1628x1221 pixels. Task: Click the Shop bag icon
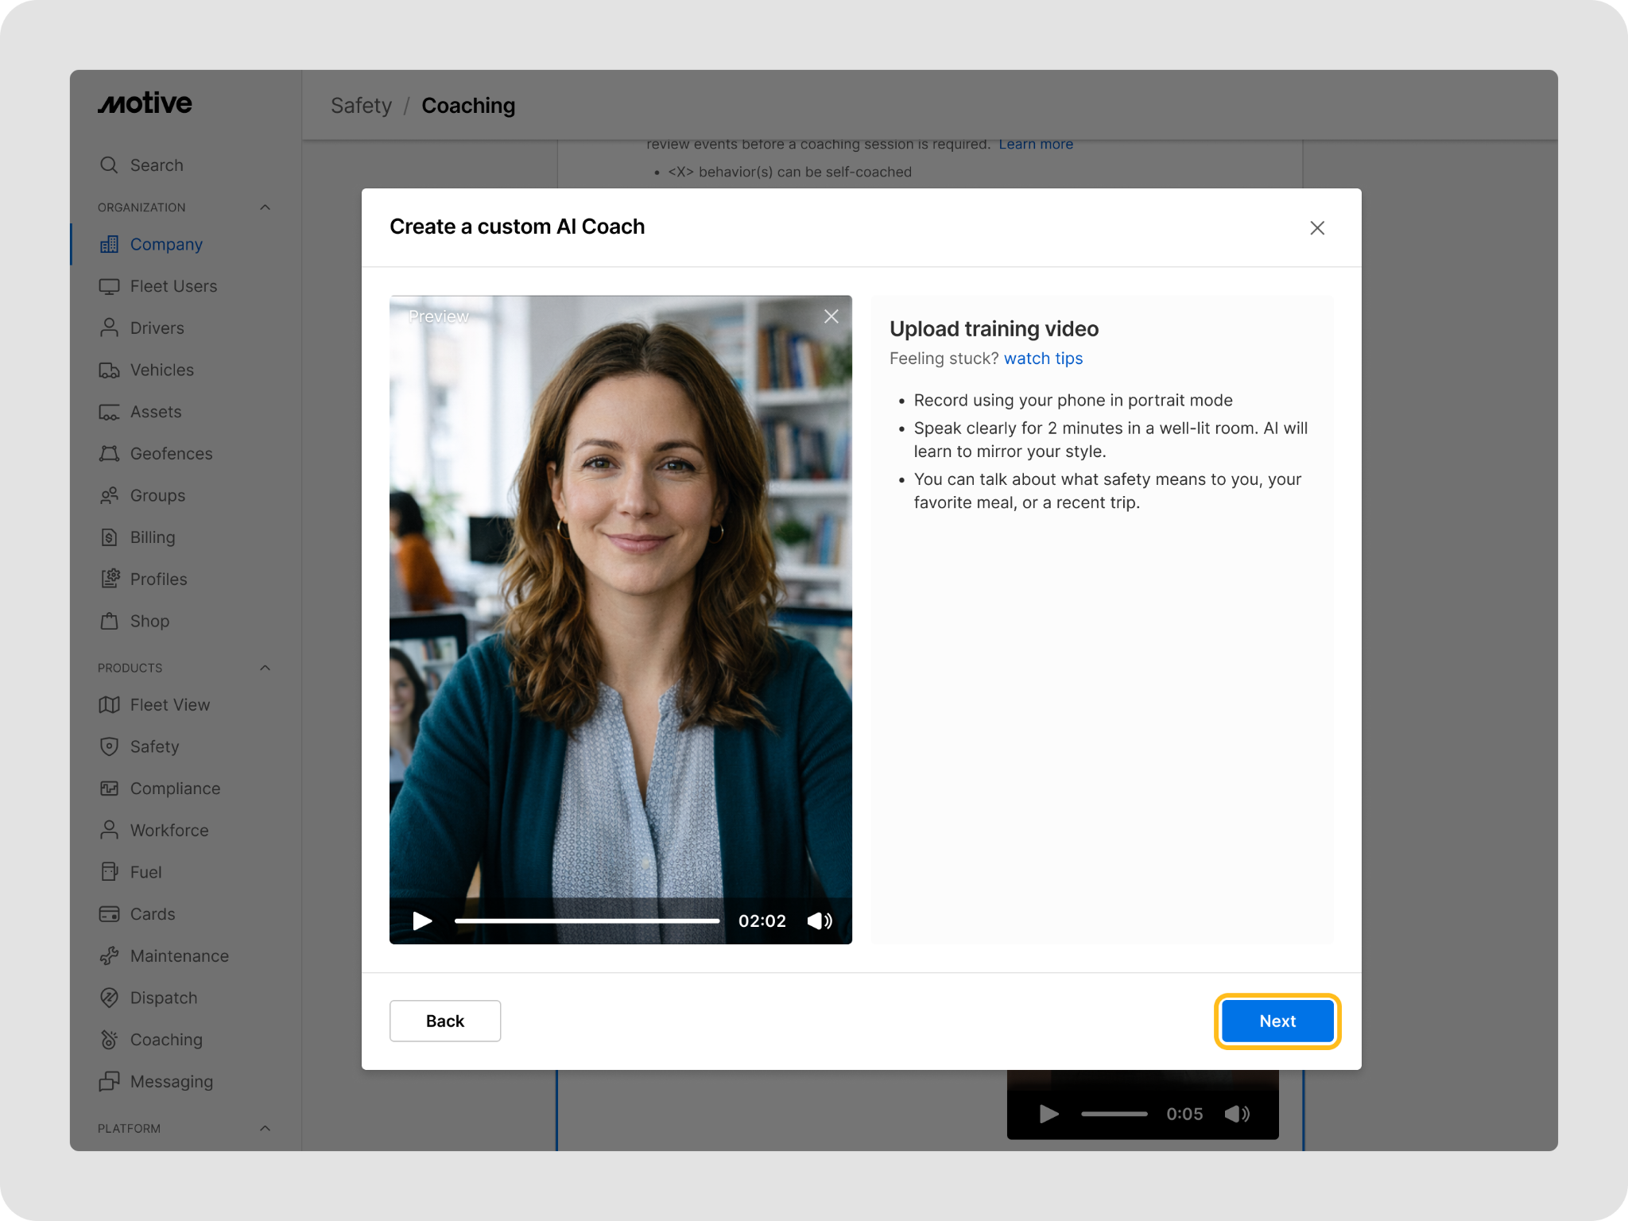(x=109, y=621)
